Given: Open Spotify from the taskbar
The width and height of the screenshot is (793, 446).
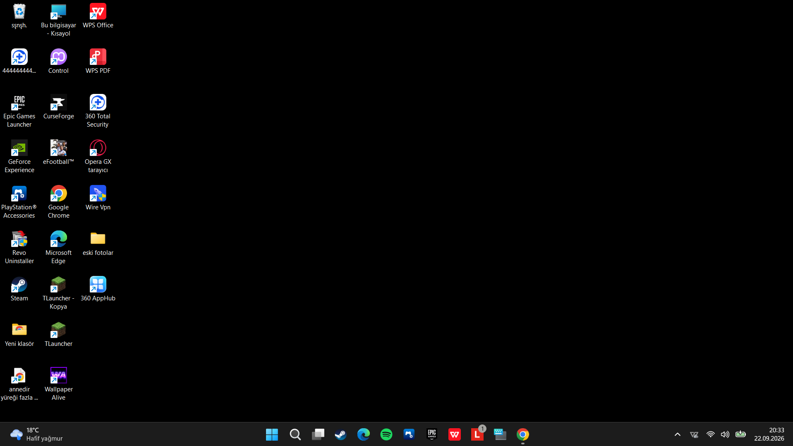Looking at the screenshot, I should tap(386, 434).
